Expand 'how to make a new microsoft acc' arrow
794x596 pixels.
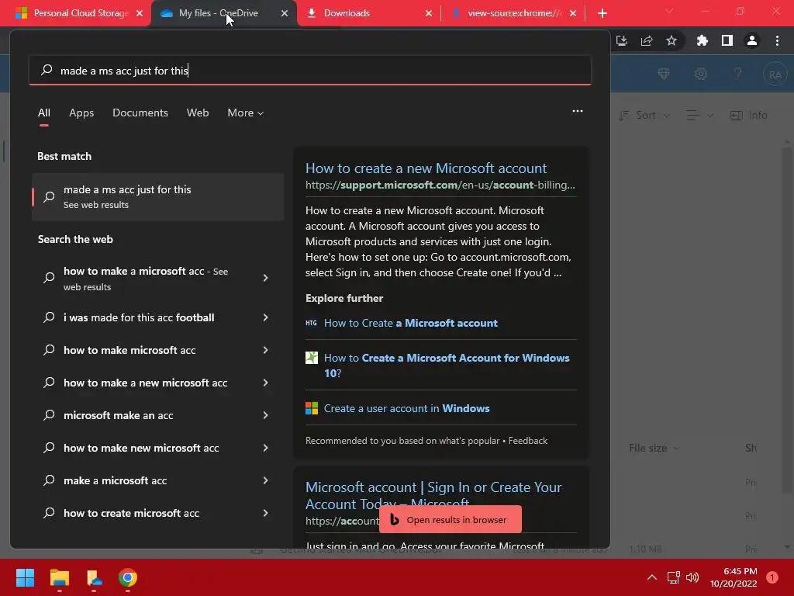265,383
